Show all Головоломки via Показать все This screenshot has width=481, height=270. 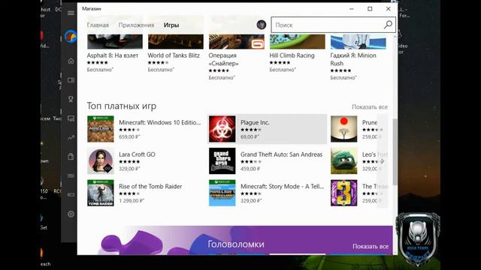[371, 247]
